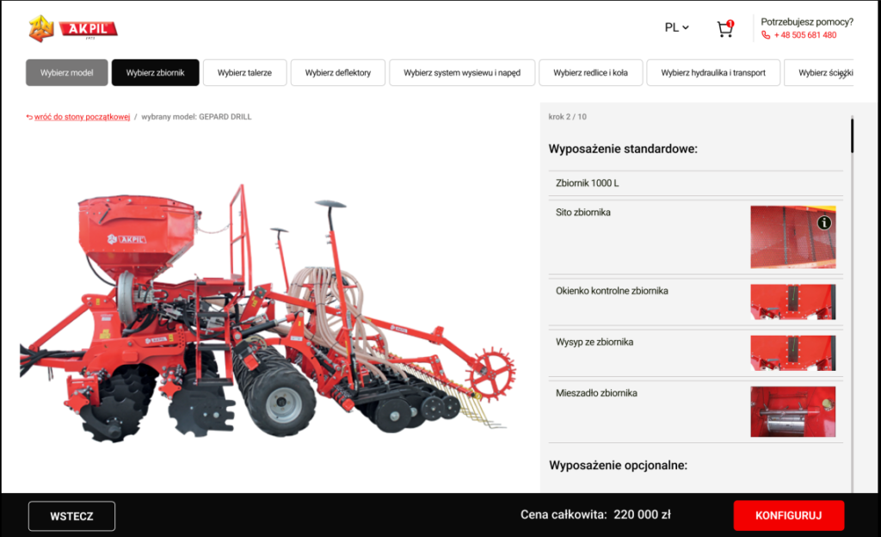The width and height of the screenshot is (881, 537).
Task: Open the Wybierz deflektory step
Action: tap(337, 73)
